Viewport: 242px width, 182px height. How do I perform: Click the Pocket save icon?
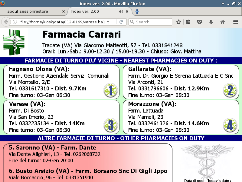click(x=200, y=22)
